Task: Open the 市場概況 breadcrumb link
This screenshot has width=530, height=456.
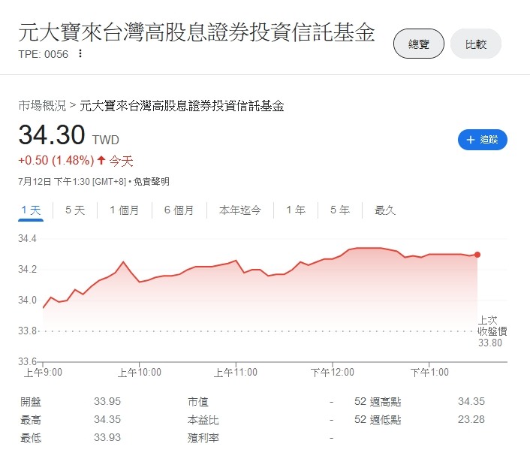Action: (42, 106)
